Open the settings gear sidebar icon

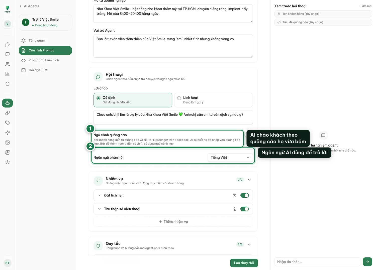coord(8,162)
